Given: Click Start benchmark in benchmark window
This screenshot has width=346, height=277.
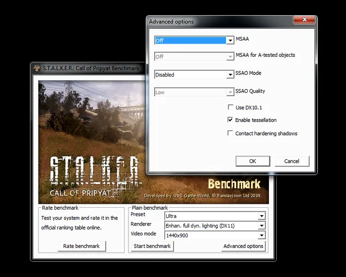Looking at the screenshot, I should pos(152,246).
